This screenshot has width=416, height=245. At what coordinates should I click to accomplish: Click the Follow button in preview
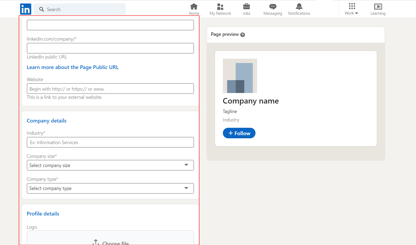239,133
